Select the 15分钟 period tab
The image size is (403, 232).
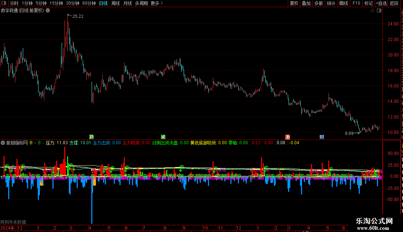click(x=56, y=3)
